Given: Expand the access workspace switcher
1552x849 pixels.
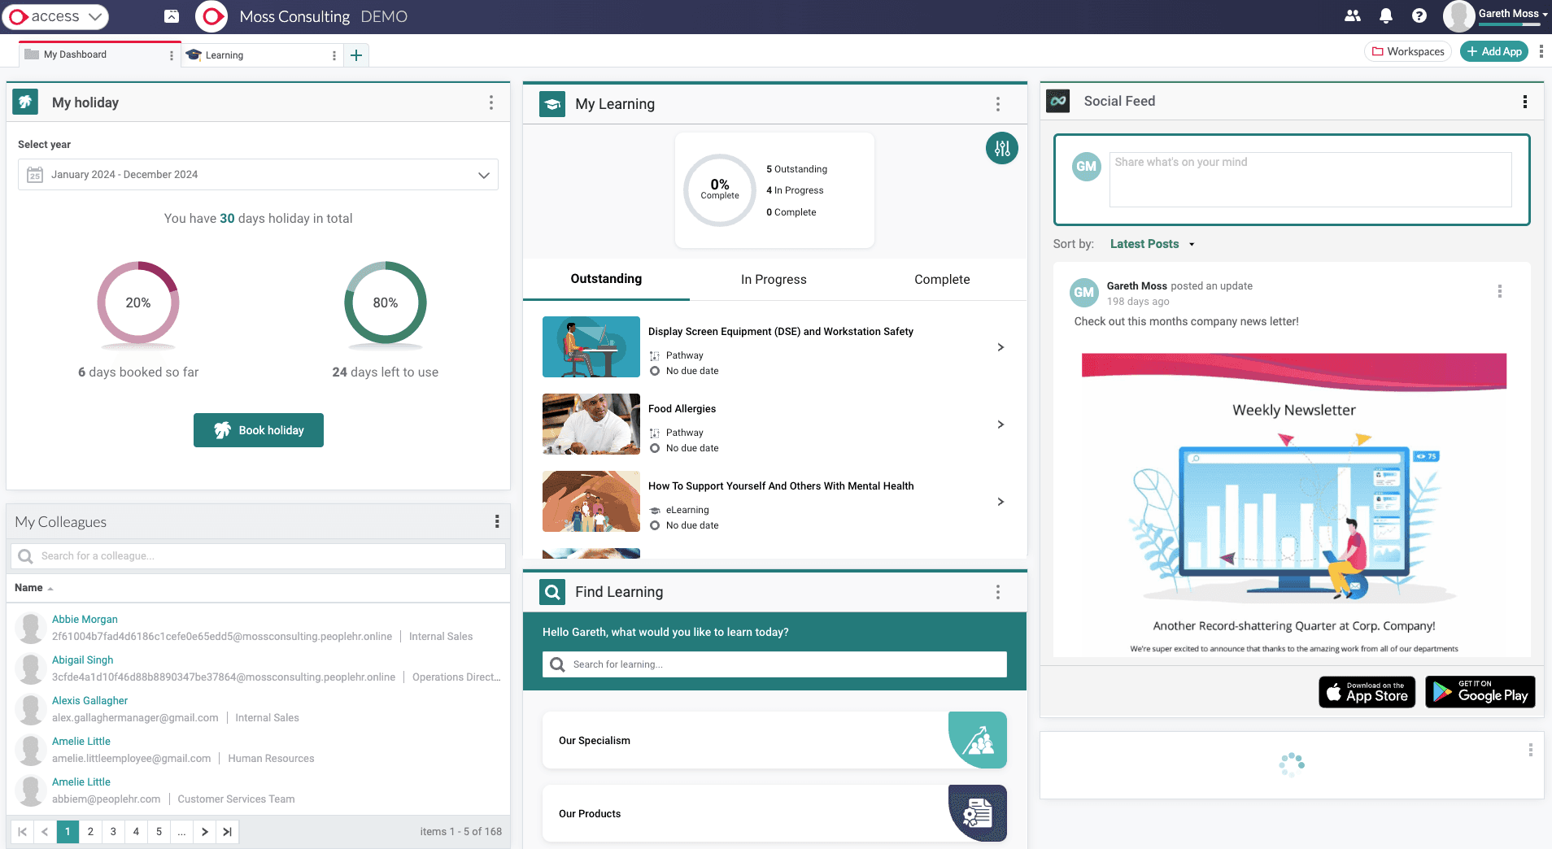Looking at the screenshot, I should (x=95, y=15).
